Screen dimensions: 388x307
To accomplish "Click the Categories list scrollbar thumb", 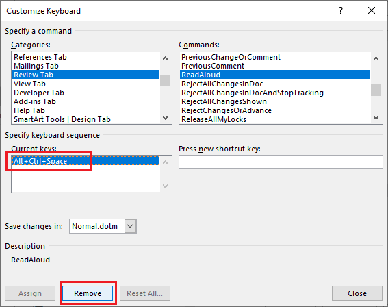I will [166, 81].
